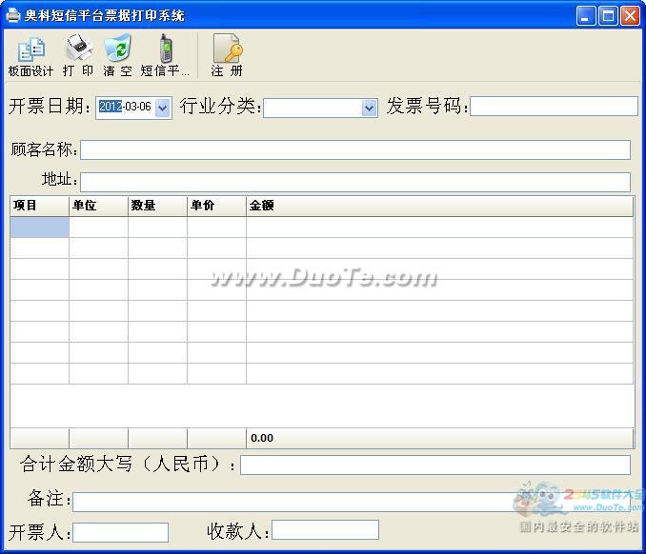Image resolution: width=646 pixels, height=554 pixels.
Task: Click the 收款人 input box
Action: click(325, 529)
